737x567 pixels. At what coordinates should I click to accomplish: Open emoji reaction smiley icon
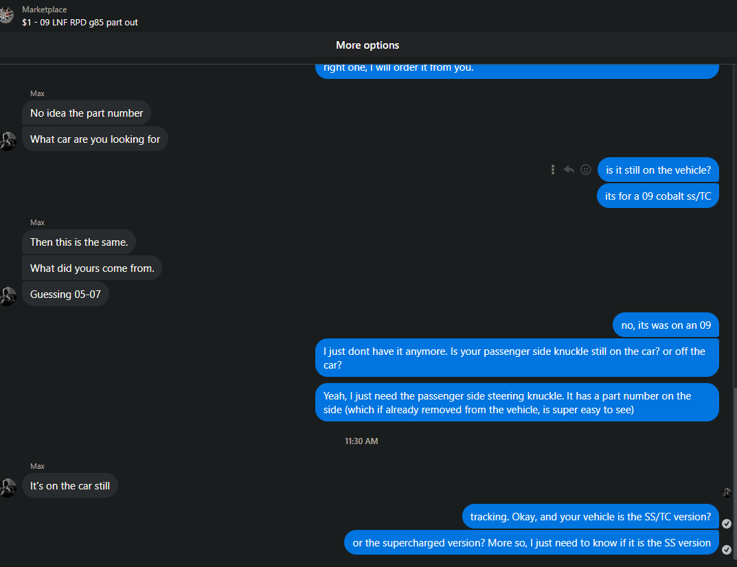pyautogui.click(x=586, y=170)
